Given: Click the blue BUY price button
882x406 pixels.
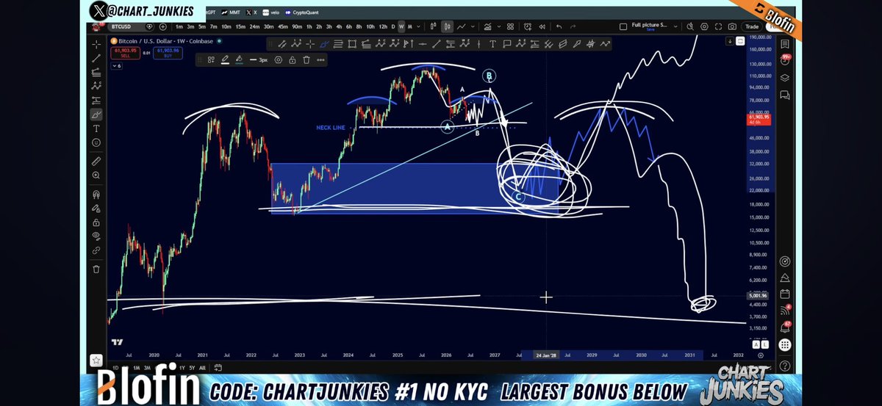Looking at the screenshot, I should point(168,53).
